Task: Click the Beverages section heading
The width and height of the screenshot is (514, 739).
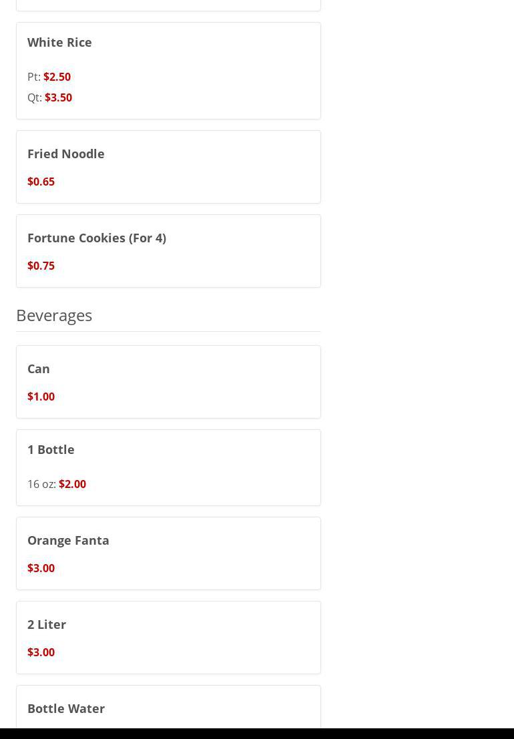Action: (54, 315)
